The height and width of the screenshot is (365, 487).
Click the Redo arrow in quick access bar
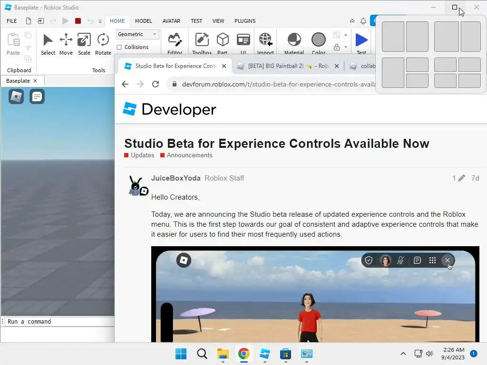pos(53,21)
